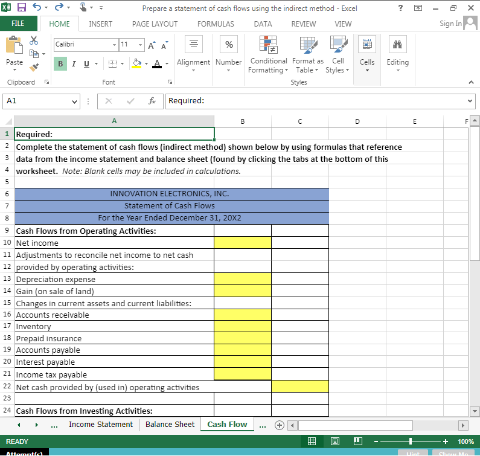Image resolution: width=480 pixels, height=456 pixels.
Task: Open the FILE menu button
Action: (18, 24)
